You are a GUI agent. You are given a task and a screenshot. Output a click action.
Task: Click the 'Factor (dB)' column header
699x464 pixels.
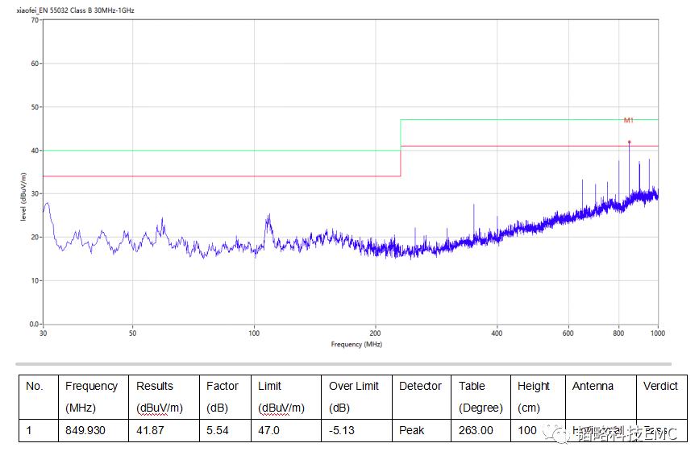click(x=225, y=397)
